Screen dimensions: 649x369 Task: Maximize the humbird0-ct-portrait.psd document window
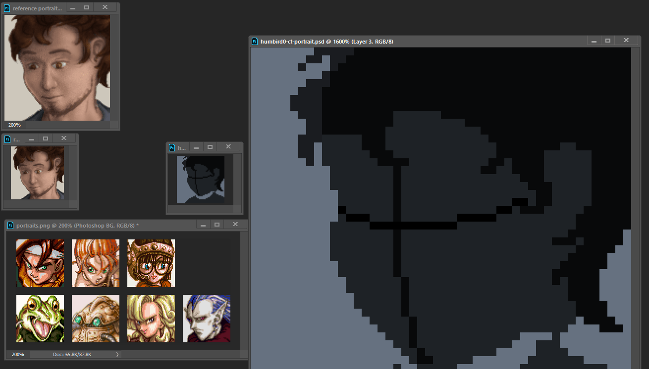pos(608,41)
